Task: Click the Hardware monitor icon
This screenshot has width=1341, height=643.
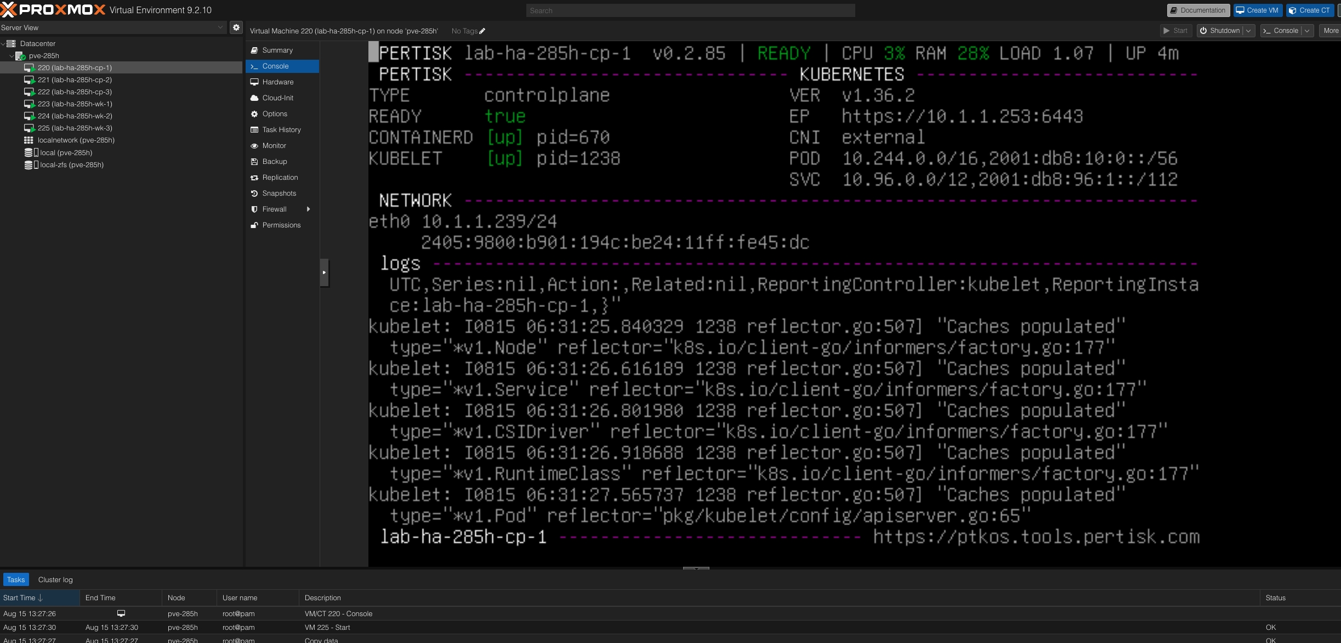Action: click(x=254, y=82)
